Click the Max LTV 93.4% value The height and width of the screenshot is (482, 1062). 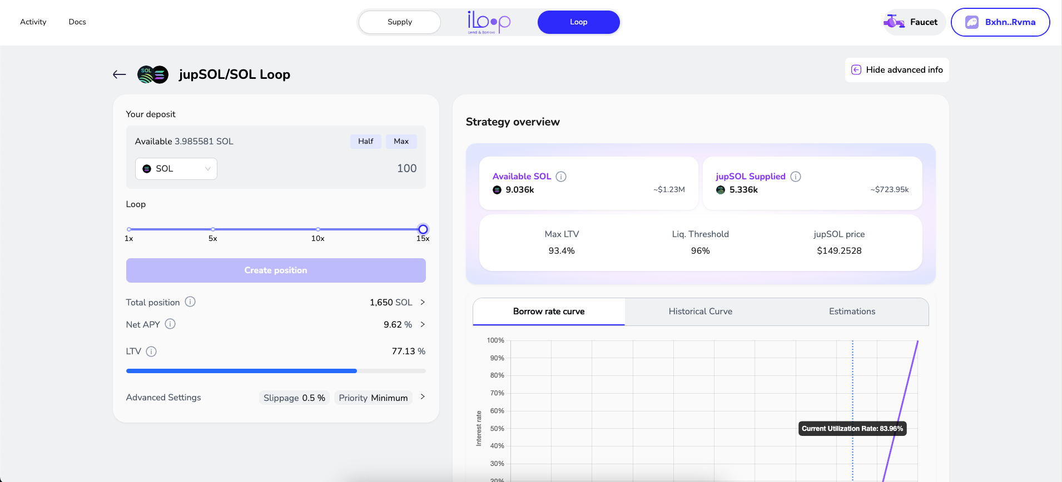coord(562,251)
